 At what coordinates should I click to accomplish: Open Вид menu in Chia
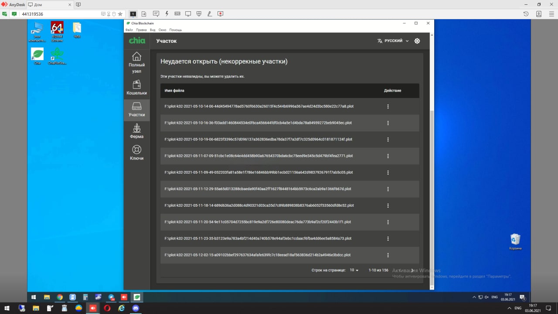point(153,30)
